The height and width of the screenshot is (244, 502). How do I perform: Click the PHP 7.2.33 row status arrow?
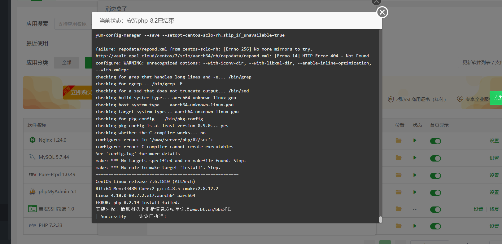tap(415, 226)
